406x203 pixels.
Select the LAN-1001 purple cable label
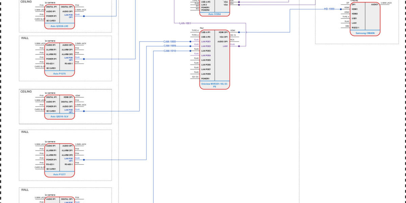[x=185, y=23]
